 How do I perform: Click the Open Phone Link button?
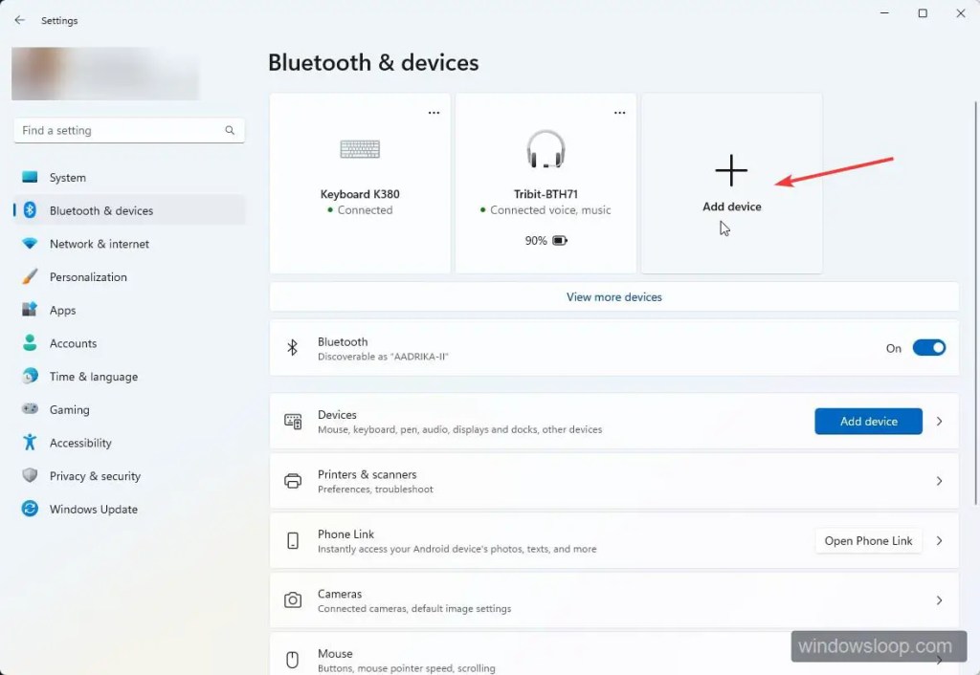[868, 541]
